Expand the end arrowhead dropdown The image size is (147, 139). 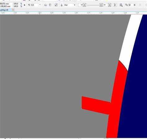click(110, 5)
